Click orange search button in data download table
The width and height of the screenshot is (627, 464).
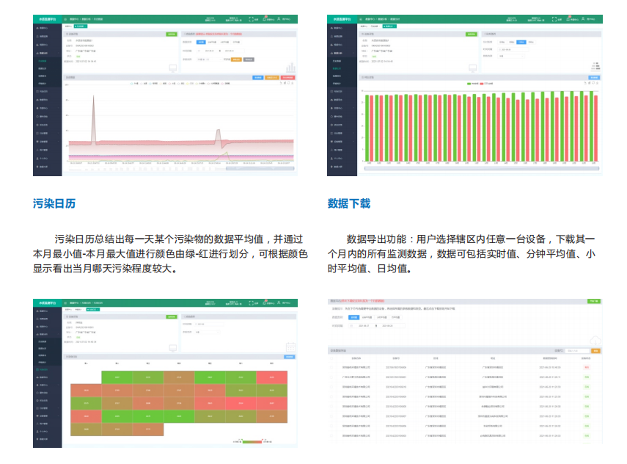click(x=595, y=351)
